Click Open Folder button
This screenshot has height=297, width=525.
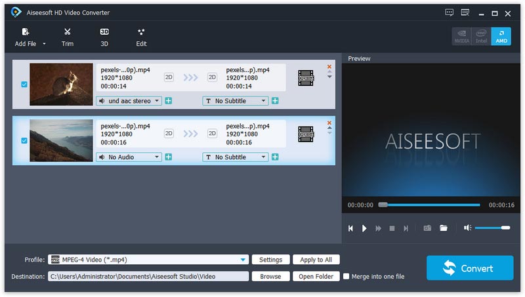click(x=316, y=276)
